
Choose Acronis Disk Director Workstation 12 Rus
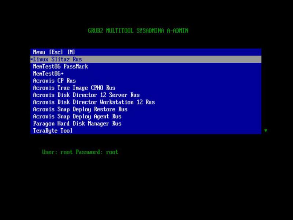click(x=146, y=102)
